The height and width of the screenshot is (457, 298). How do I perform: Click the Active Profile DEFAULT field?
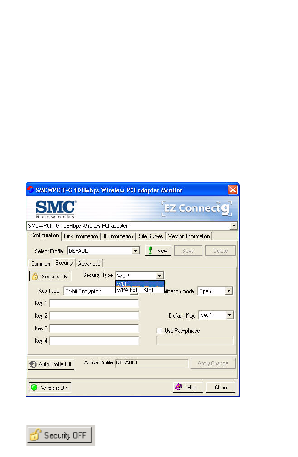(x=152, y=363)
